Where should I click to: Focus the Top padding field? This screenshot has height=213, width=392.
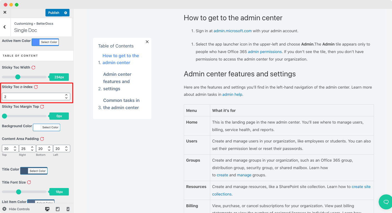tap(10, 149)
